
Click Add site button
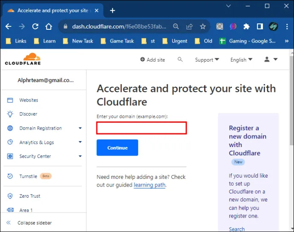pyautogui.click(x=153, y=59)
